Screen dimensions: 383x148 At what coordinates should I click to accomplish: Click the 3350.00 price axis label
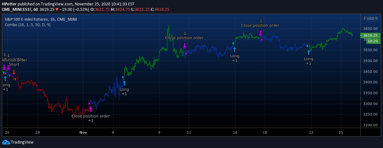pyautogui.click(x=370, y=93)
